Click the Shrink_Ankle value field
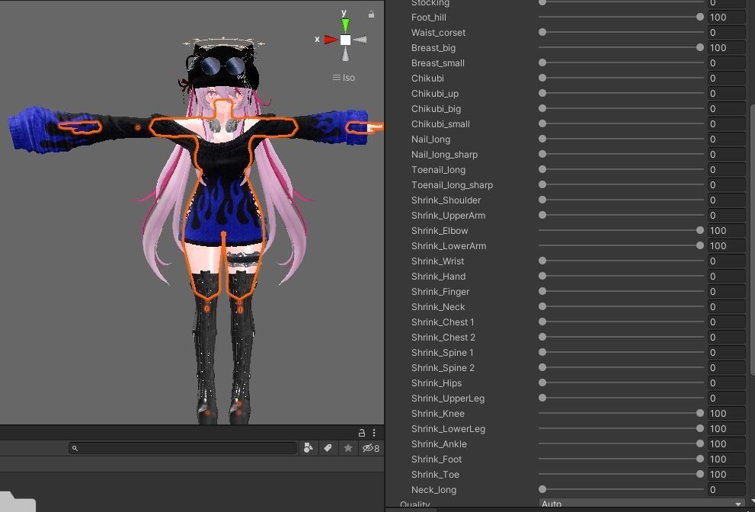 [x=726, y=443]
